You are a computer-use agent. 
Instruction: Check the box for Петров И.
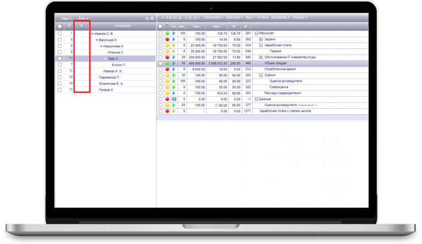click(59, 90)
